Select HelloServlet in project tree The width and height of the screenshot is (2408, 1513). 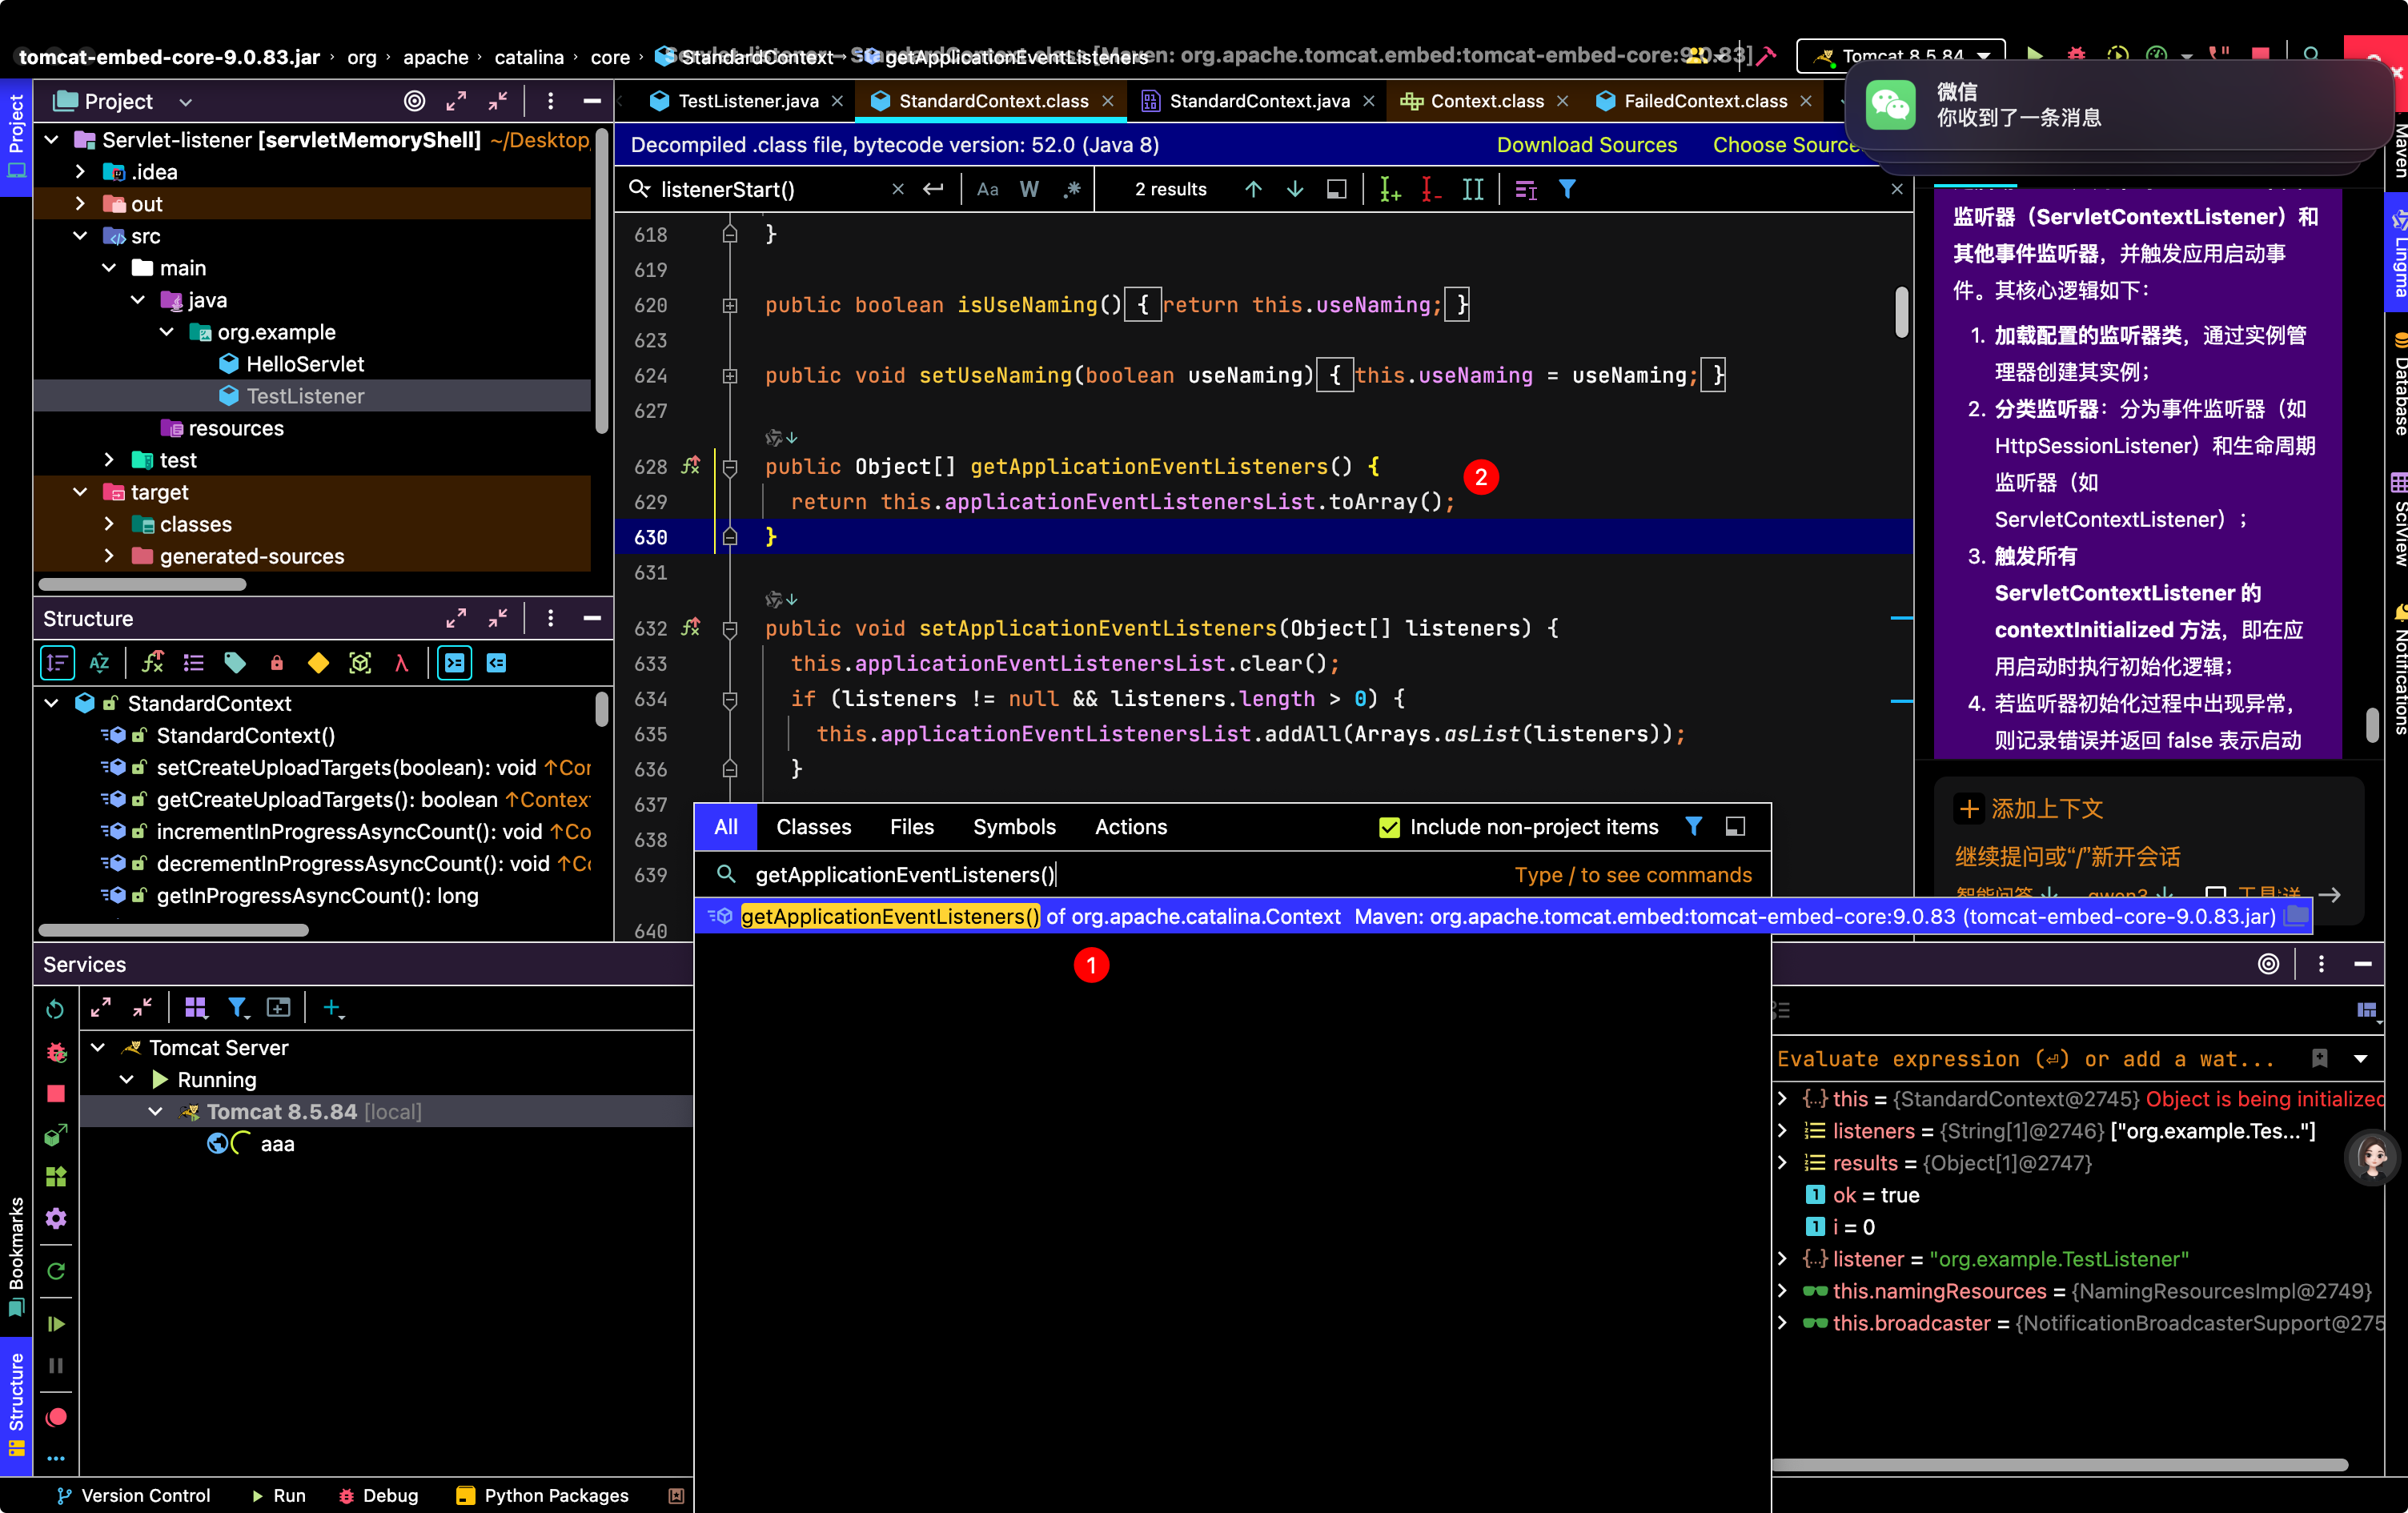pos(304,364)
